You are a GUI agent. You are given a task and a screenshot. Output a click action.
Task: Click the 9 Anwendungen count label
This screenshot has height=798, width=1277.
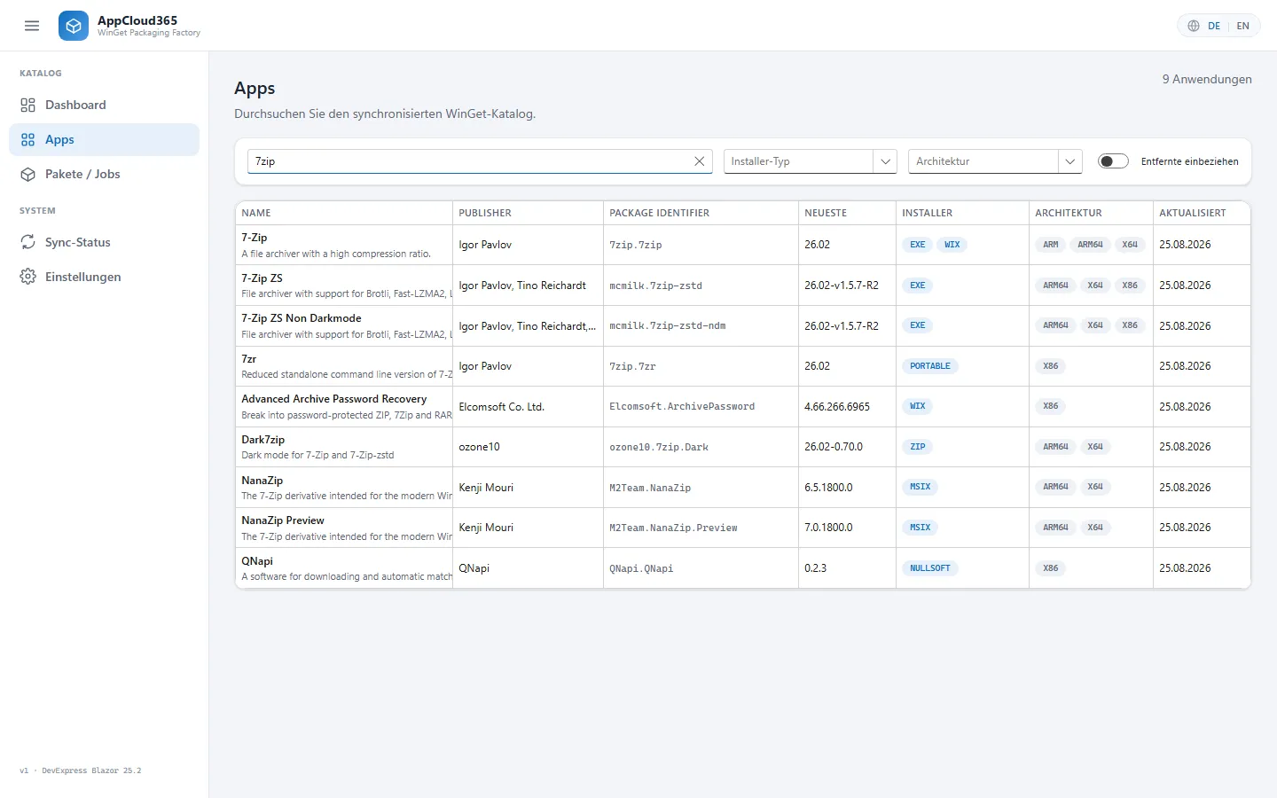[x=1207, y=79]
